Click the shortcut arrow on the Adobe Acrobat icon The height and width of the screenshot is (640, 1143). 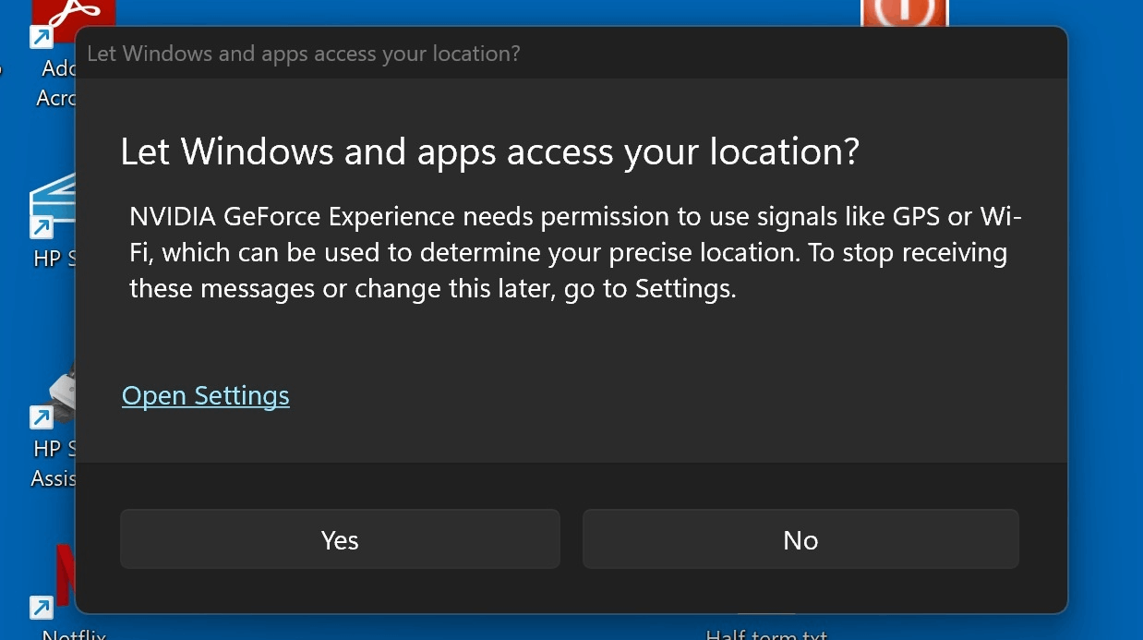(x=42, y=37)
